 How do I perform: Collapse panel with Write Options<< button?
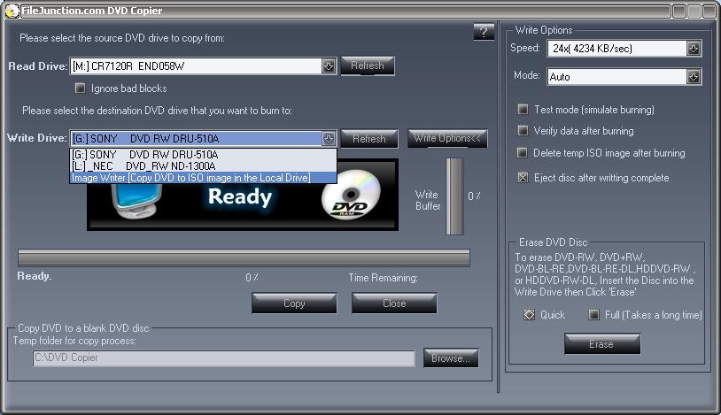447,138
